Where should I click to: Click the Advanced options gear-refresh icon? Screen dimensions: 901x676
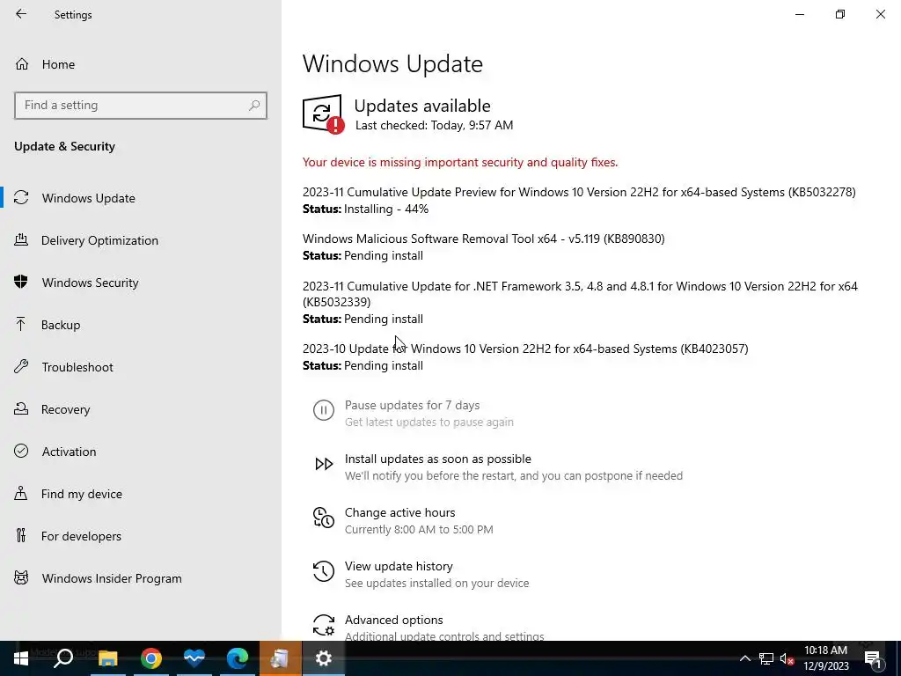pos(324,625)
